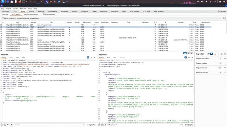Open the Request search settings gear
227x127 pixels.
[x=5, y=125]
